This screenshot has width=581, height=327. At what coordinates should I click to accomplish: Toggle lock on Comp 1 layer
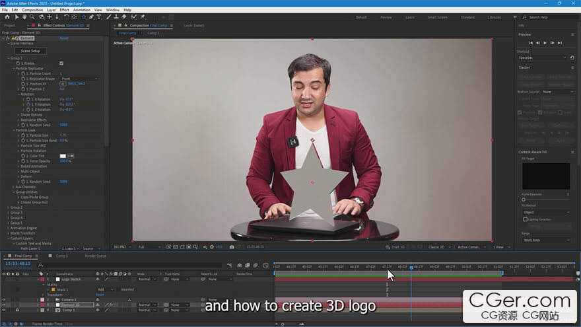17,310
